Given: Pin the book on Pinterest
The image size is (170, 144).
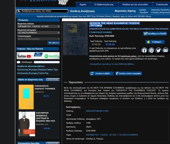Looking at the screenshot, I should tap(151, 50).
